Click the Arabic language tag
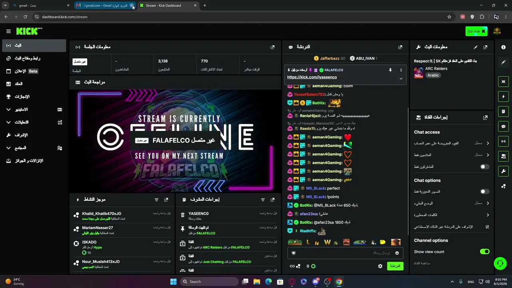 point(433,75)
